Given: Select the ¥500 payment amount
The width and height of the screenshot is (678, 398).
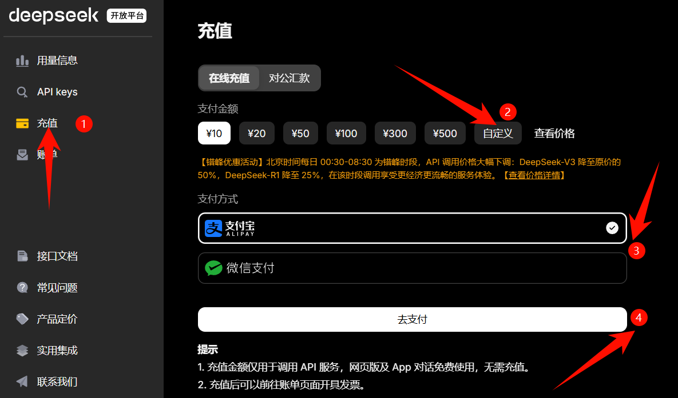Looking at the screenshot, I should [x=445, y=134].
